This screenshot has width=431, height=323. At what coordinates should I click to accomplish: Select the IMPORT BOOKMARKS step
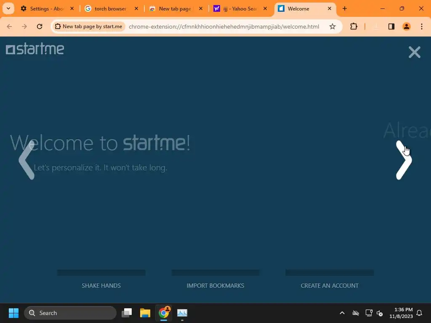click(x=215, y=286)
